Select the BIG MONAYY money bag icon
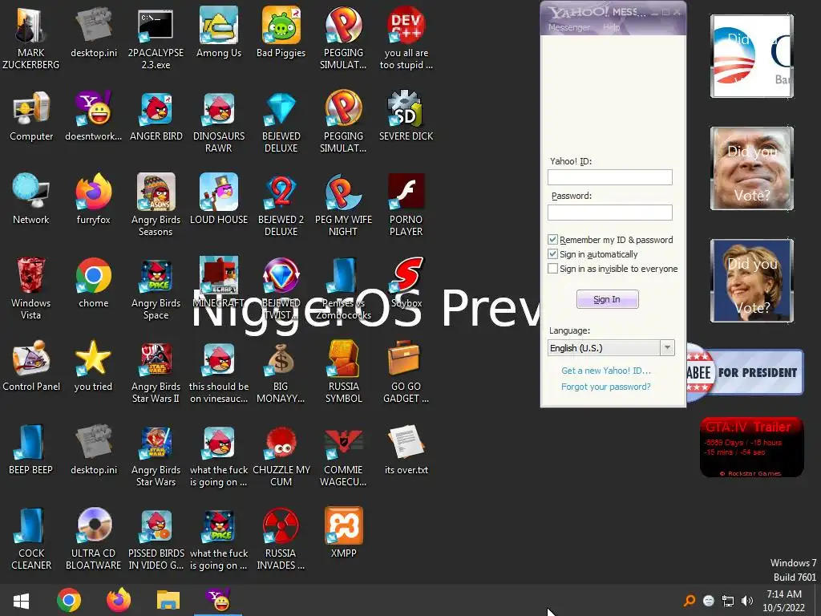821x616 pixels. (x=281, y=372)
